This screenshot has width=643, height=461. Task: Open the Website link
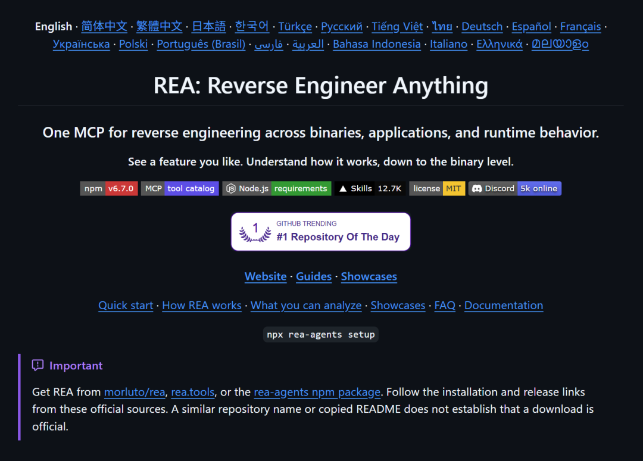[266, 276]
